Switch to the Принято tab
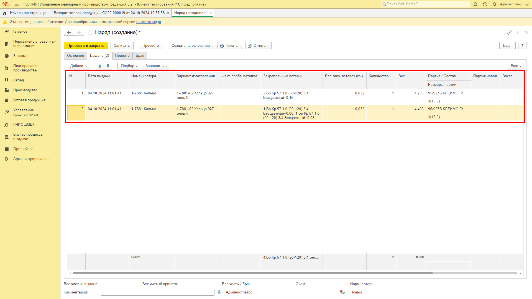The height and width of the screenshot is (299, 532). 122,56
